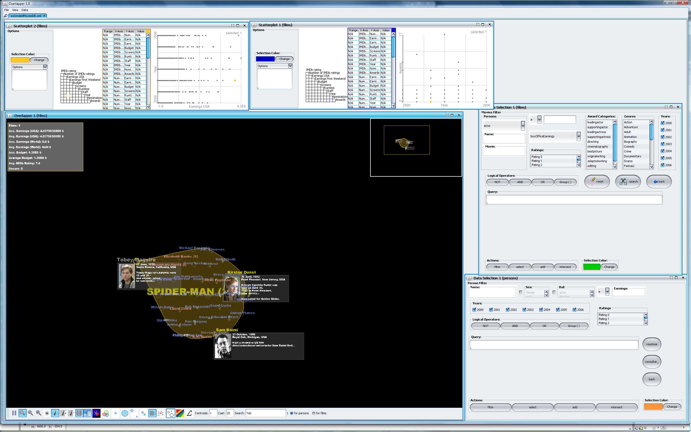Click the asterisk toolbar icon

click(x=47, y=413)
